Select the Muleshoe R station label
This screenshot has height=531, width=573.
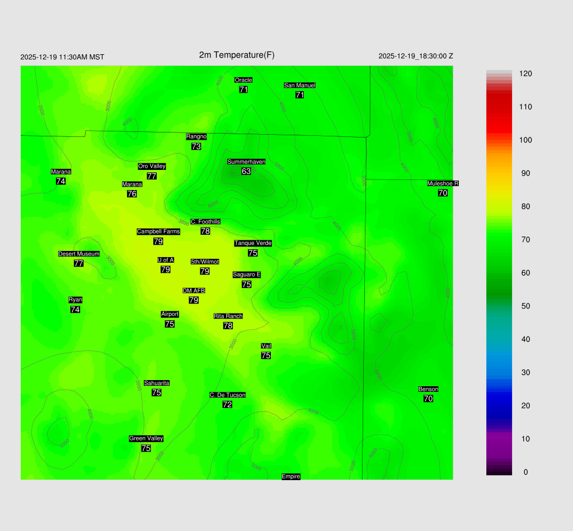[443, 183]
